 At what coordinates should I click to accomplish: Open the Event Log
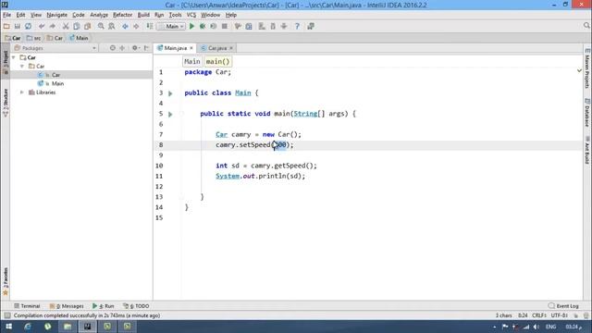(x=563, y=306)
